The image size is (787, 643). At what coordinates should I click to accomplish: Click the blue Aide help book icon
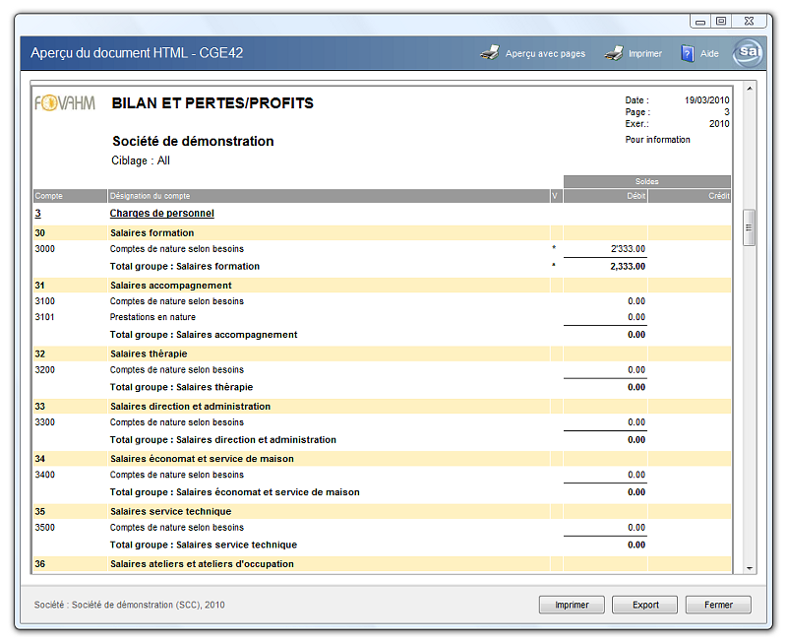point(688,53)
